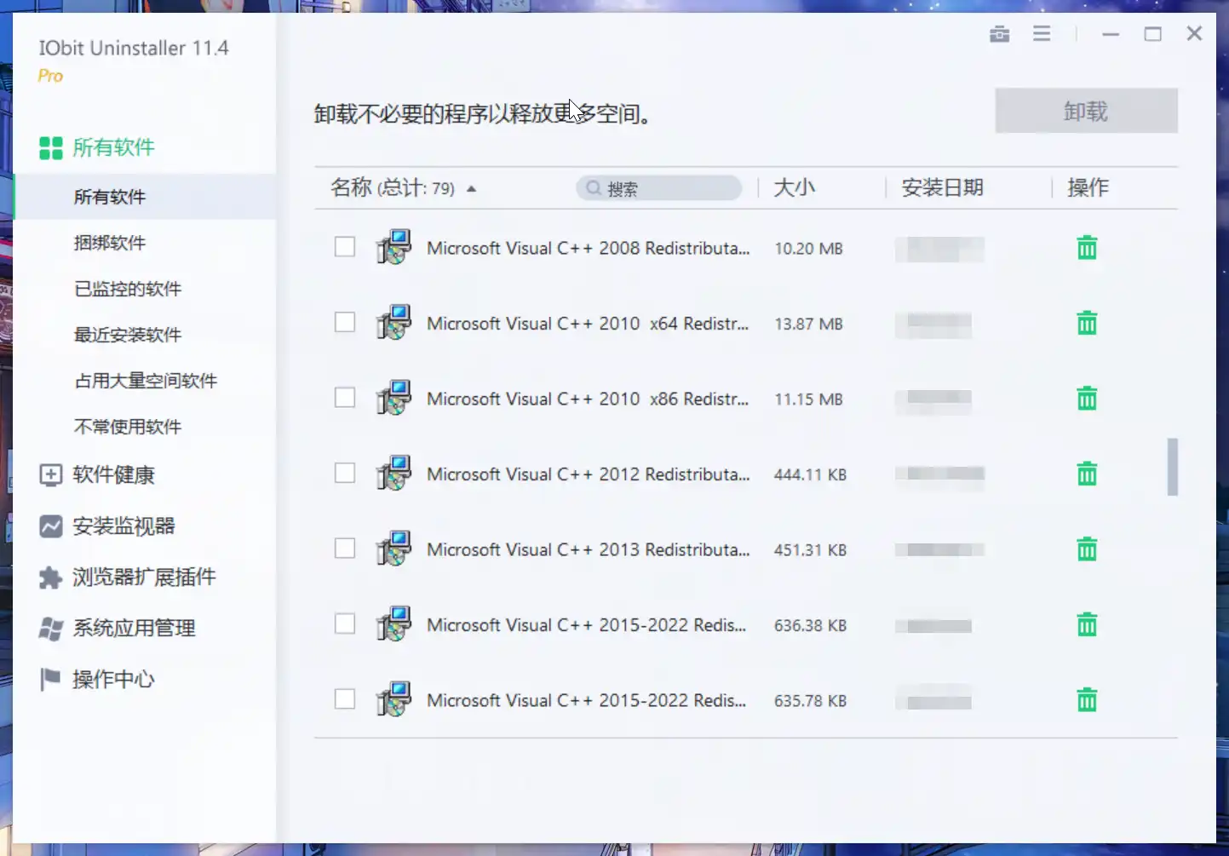Click the 浏览器扩展插件 puzzle piece icon
Viewport: 1229px width, 856px height.
point(51,577)
